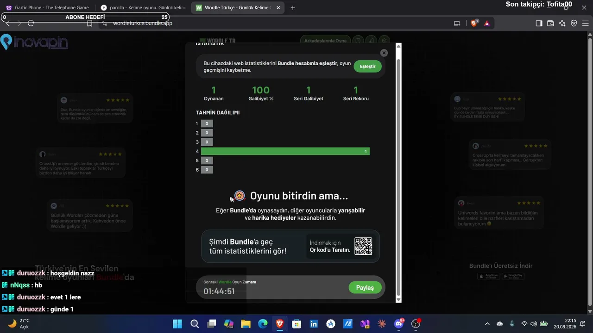593x333 pixels.
Task: Click the 'Oyunu bitirdin ama...' heading
Action: [x=299, y=196]
